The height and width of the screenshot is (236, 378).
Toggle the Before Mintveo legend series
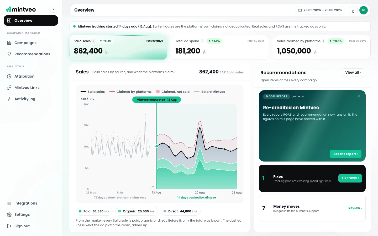click(210, 92)
